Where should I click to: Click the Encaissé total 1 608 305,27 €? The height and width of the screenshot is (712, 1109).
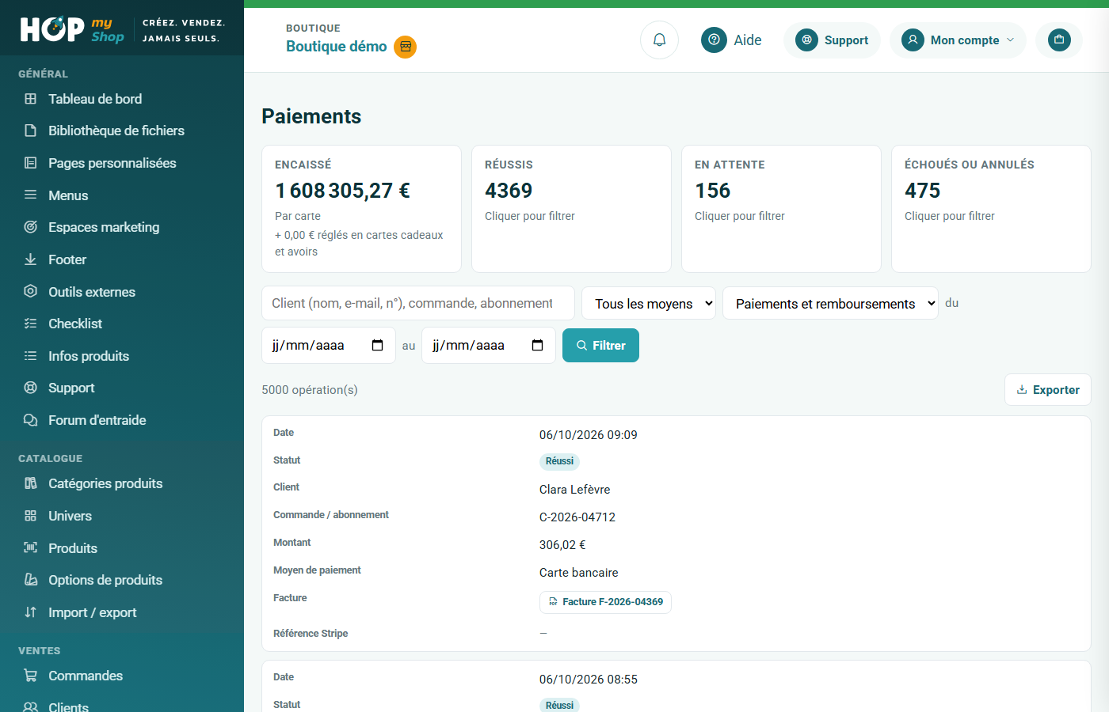342,191
